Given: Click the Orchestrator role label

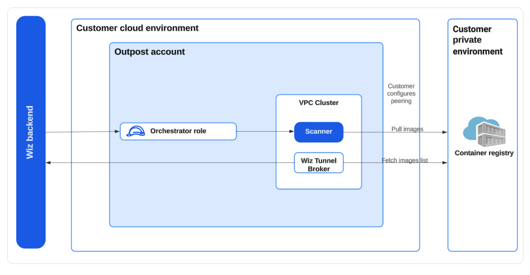Looking at the screenshot, I should (178, 131).
